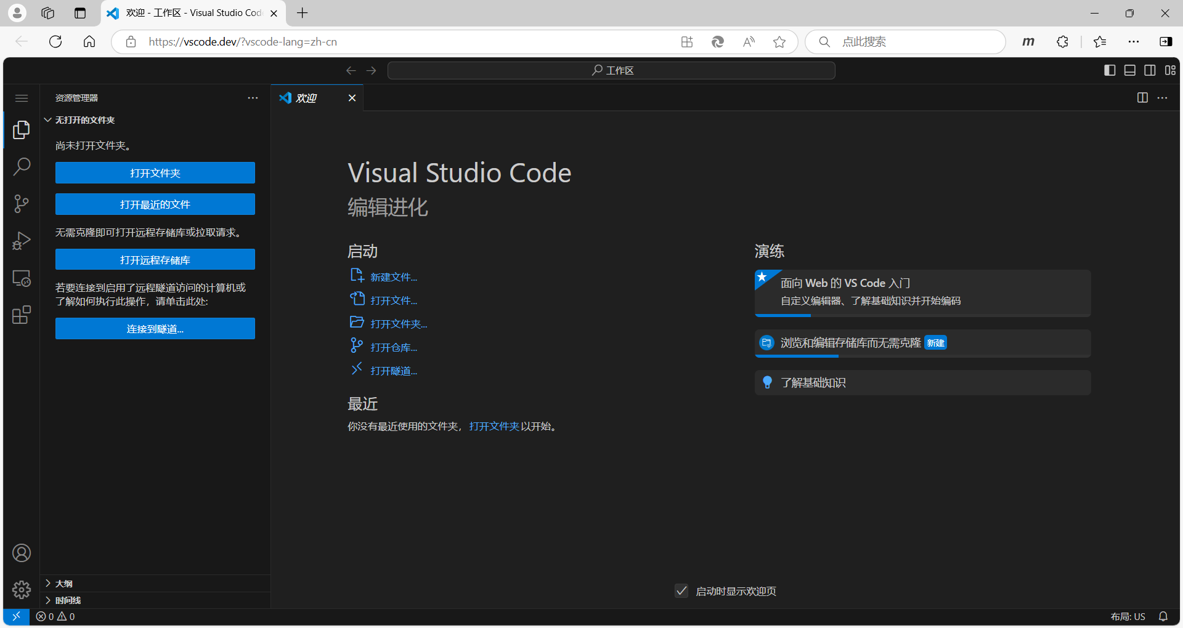This screenshot has width=1183, height=628.
Task: Click the 打开文件夹 blue button
Action: click(x=155, y=173)
